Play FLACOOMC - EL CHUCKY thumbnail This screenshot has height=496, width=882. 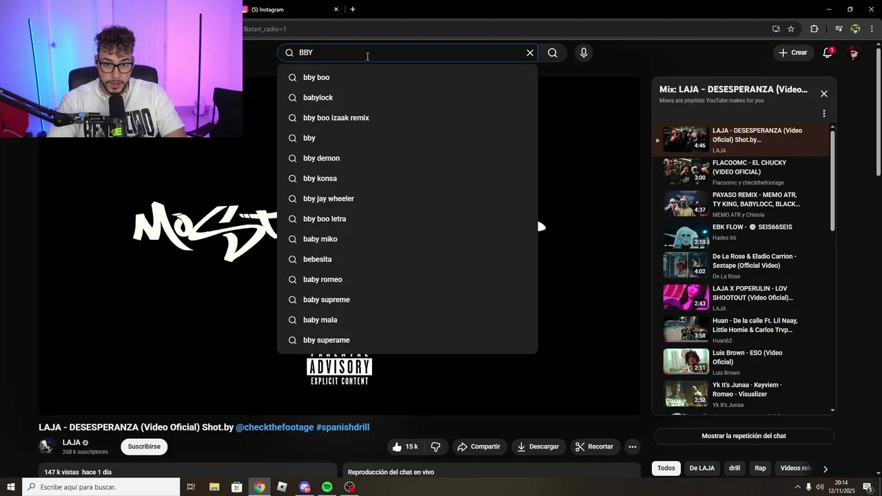click(x=686, y=172)
